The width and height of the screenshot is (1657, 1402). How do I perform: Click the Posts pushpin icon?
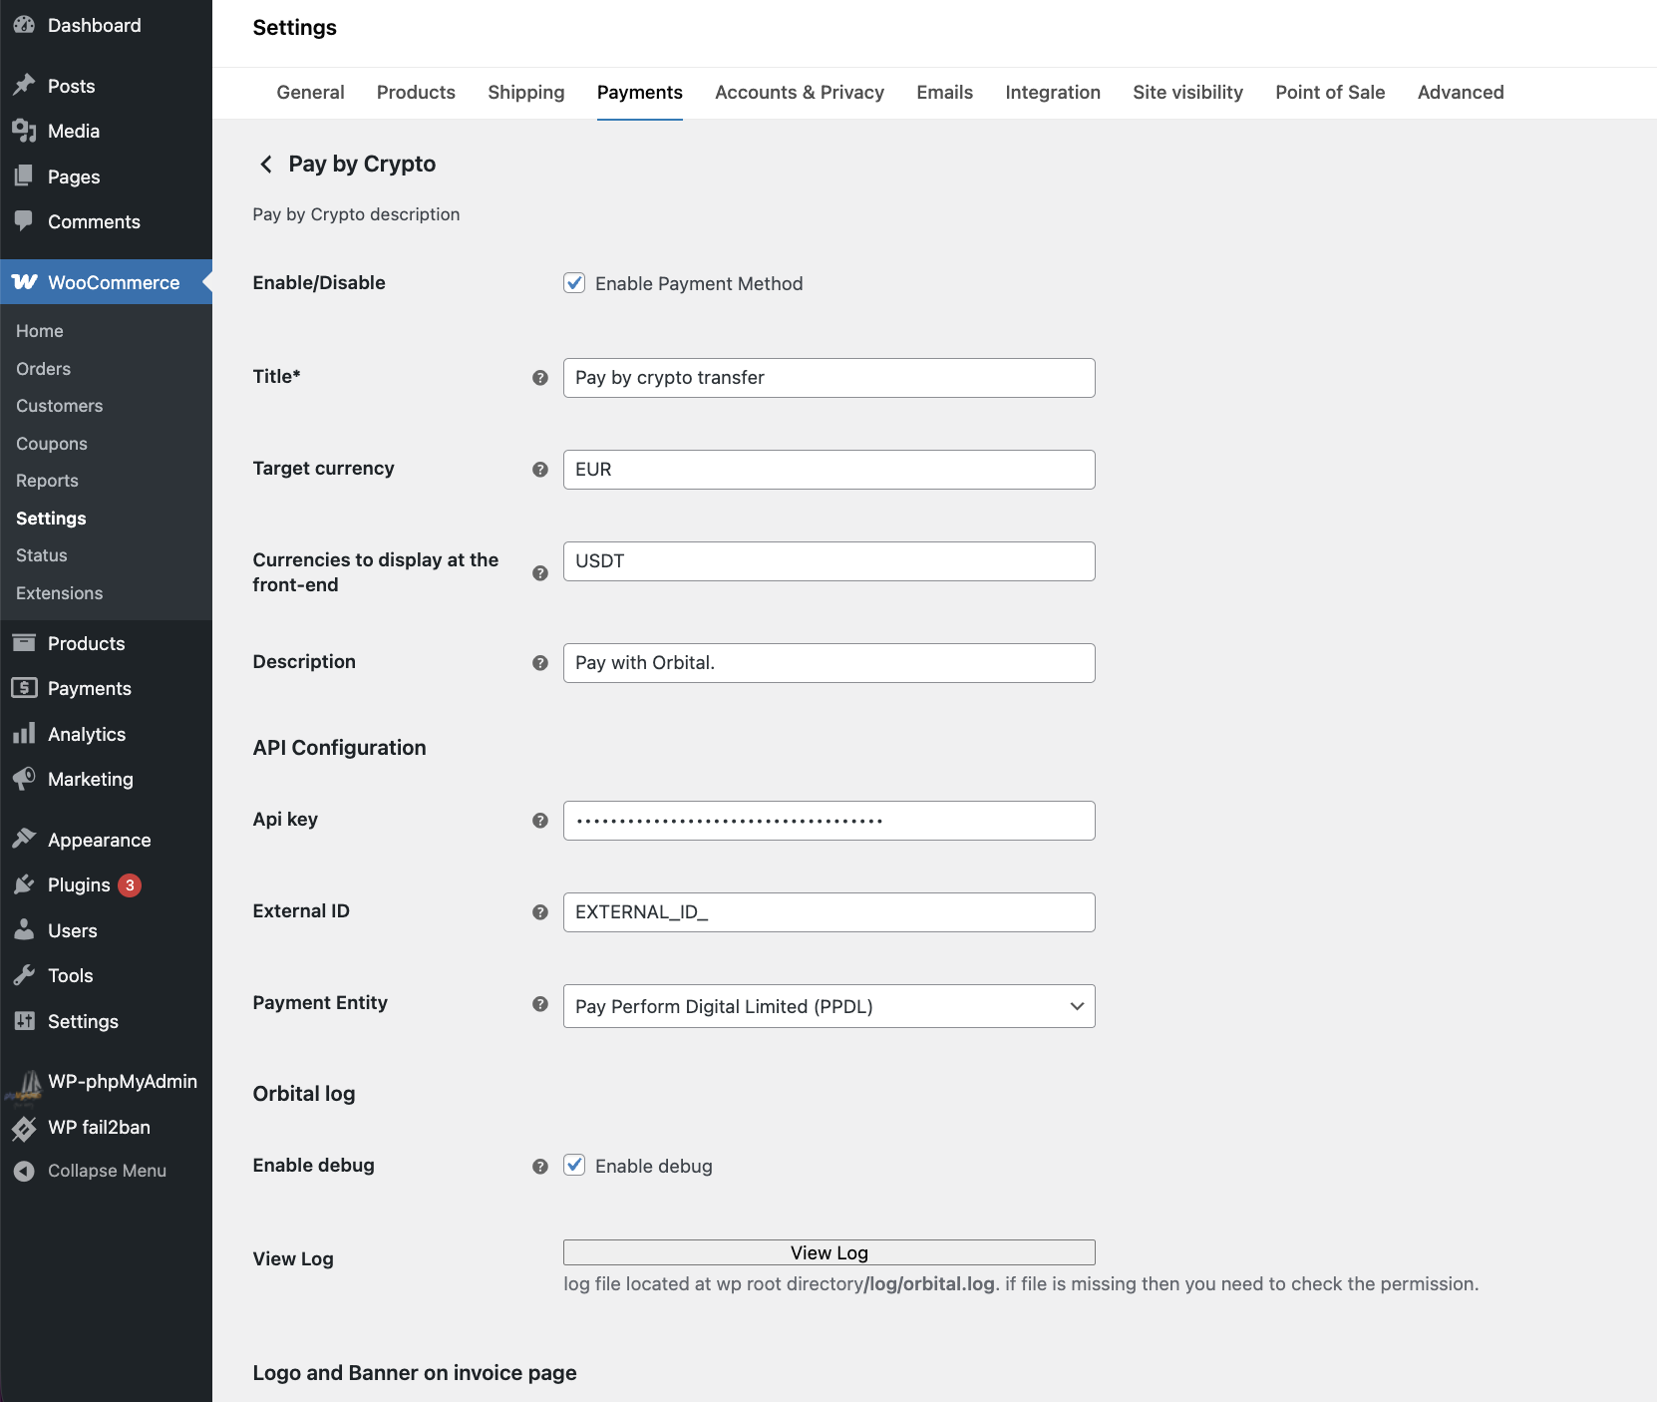(x=24, y=86)
